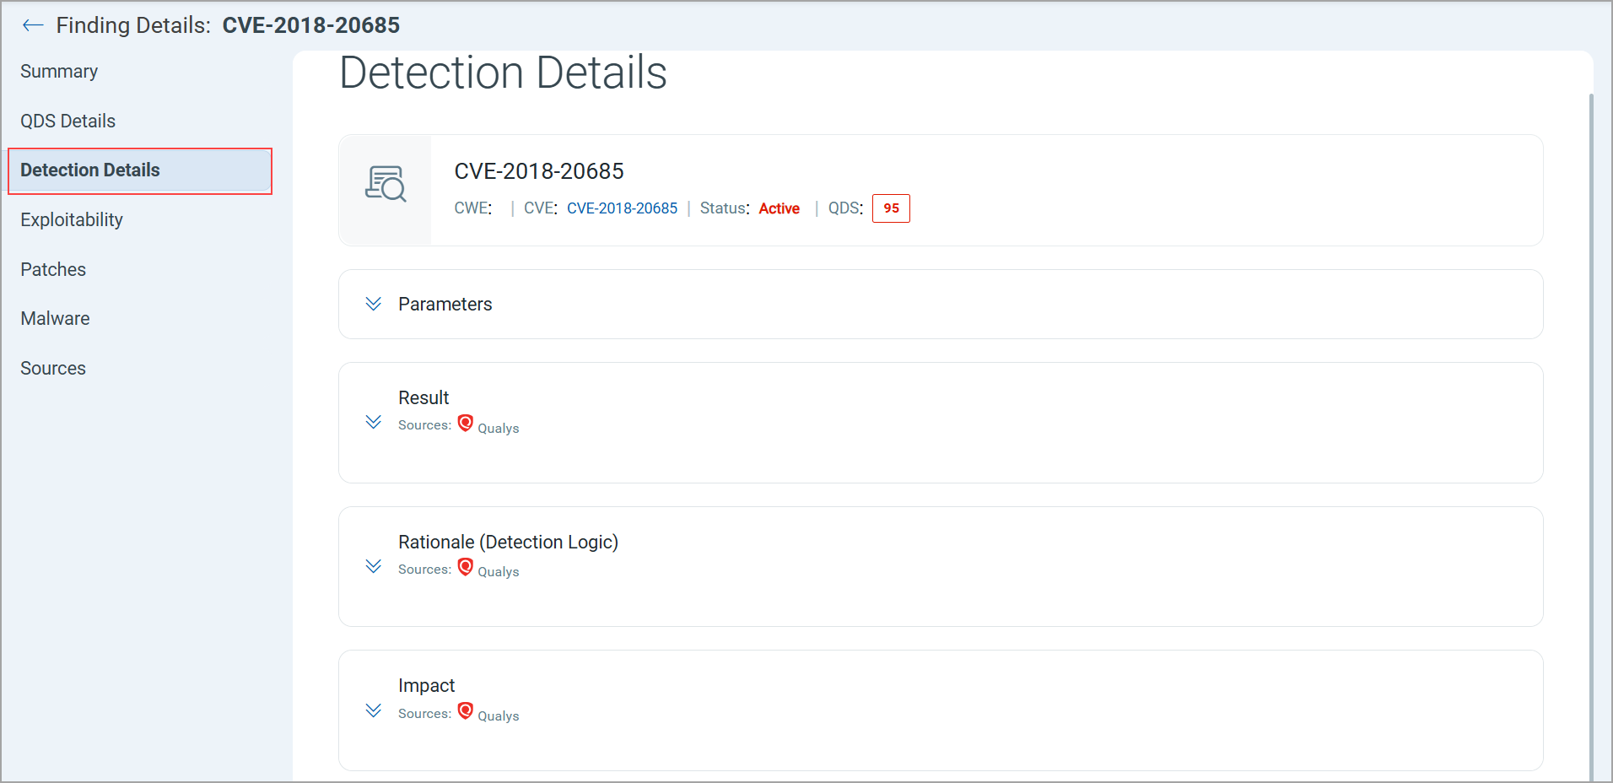Click the Detection Details page heading
This screenshot has width=1613, height=783.
click(x=503, y=73)
